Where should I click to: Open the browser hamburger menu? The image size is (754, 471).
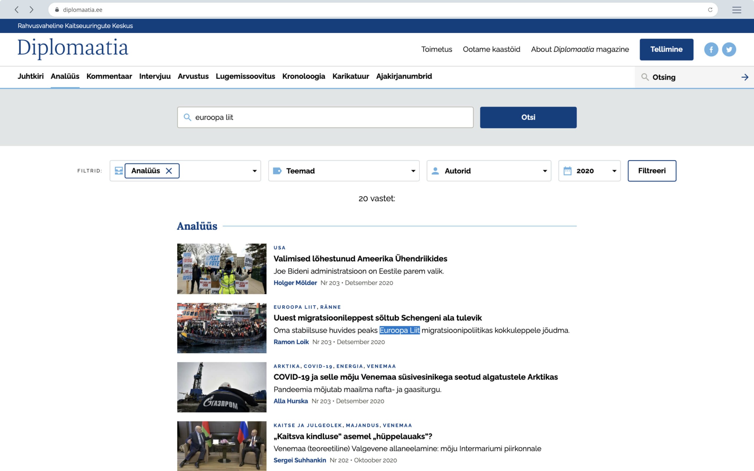737,10
